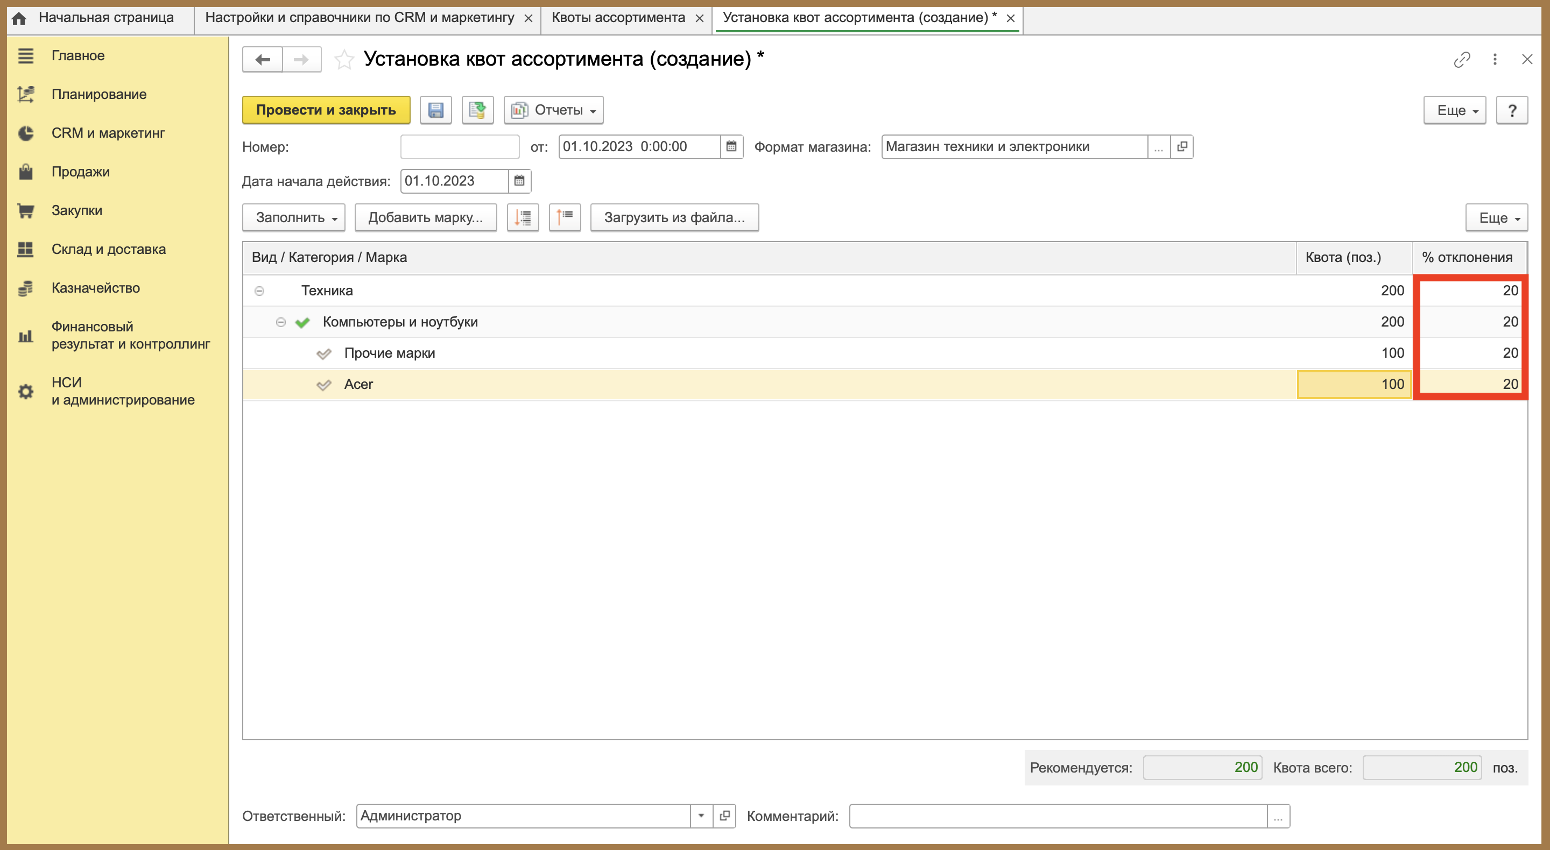Post the document with the green arrow icon
This screenshot has height=850, width=1550.
(x=478, y=110)
